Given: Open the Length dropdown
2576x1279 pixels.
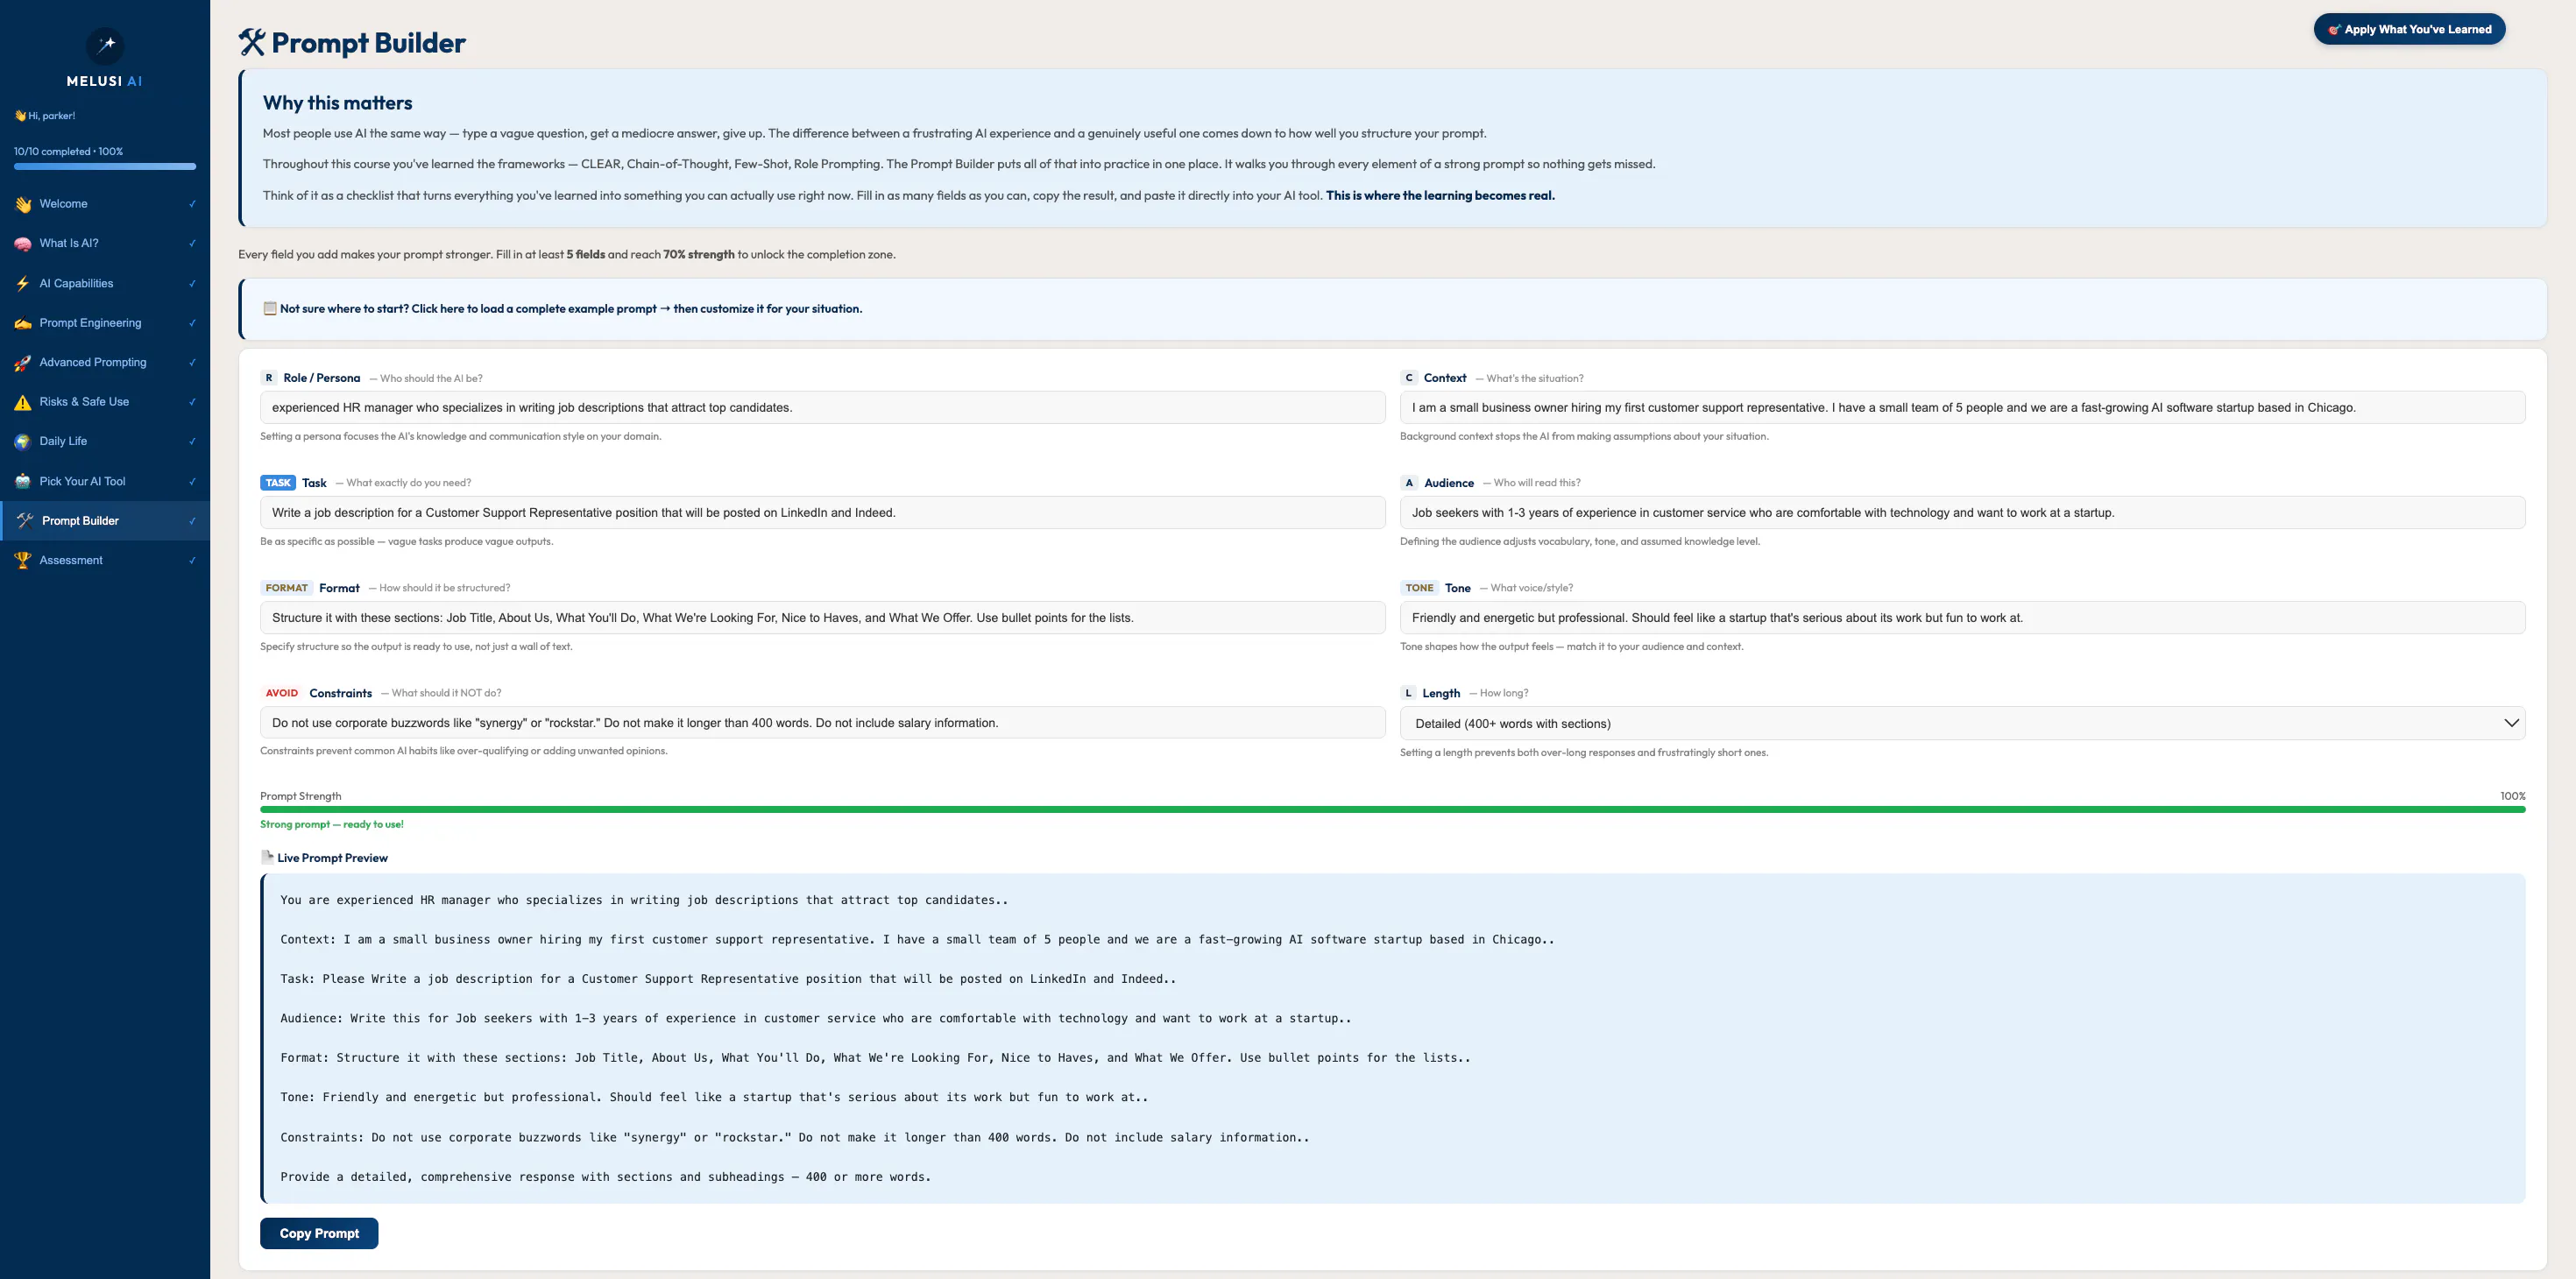Looking at the screenshot, I should click(x=1962, y=723).
